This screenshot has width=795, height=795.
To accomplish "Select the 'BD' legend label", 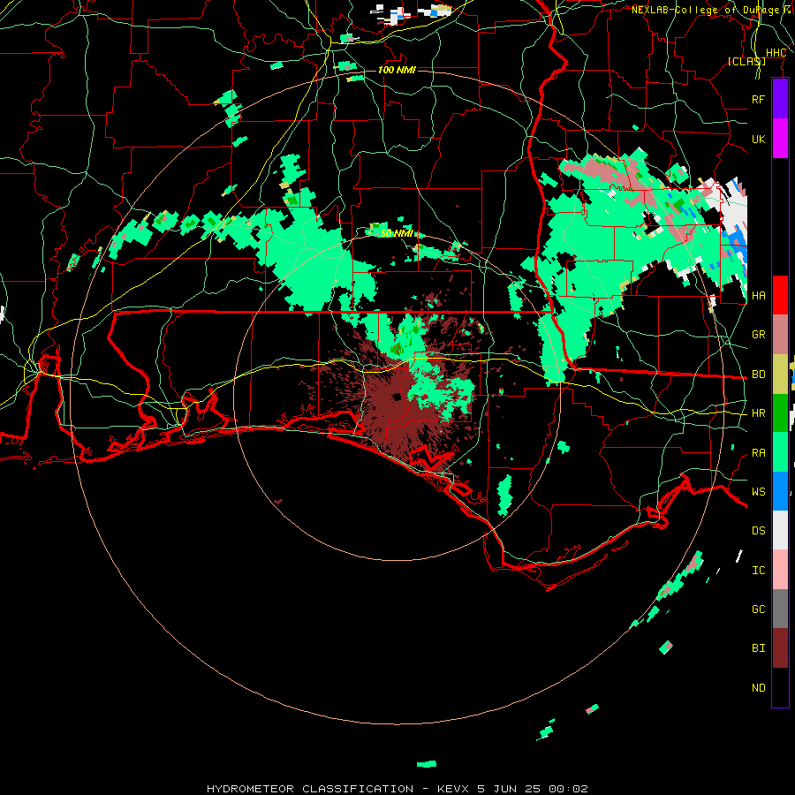I will point(758,375).
